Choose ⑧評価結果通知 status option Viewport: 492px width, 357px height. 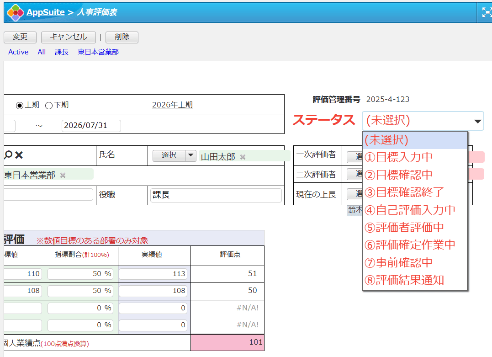click(x=415, y=280)
